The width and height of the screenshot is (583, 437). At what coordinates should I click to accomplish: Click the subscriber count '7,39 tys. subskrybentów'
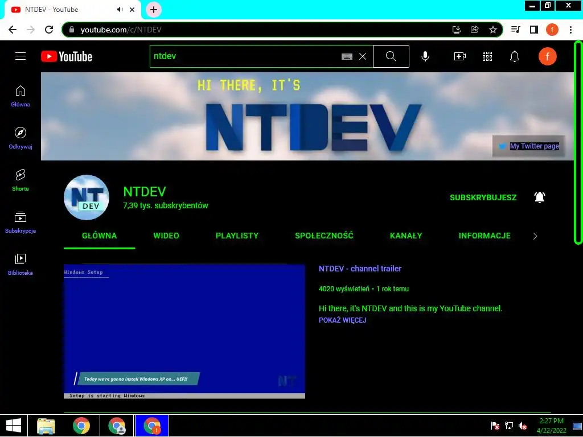tap(166, 205)
